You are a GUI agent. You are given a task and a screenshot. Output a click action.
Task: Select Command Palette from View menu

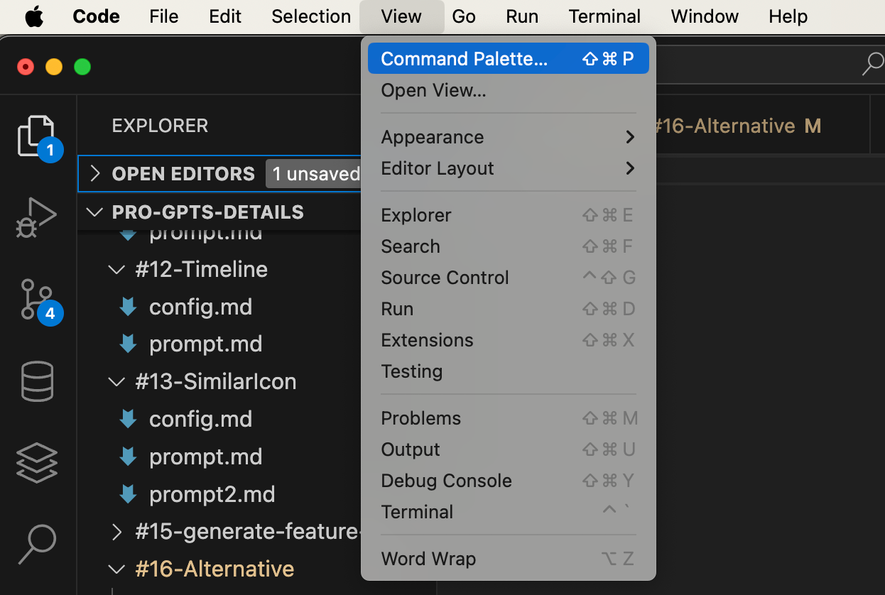[x=465, y=59]
